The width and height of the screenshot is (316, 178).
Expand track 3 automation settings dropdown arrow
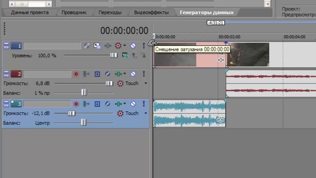(124, 103)
